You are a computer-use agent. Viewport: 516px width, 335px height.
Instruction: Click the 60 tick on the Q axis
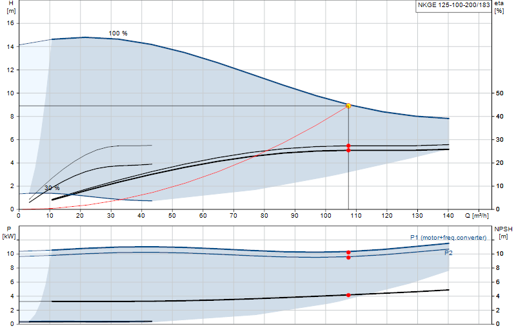[x=203, y=216]
